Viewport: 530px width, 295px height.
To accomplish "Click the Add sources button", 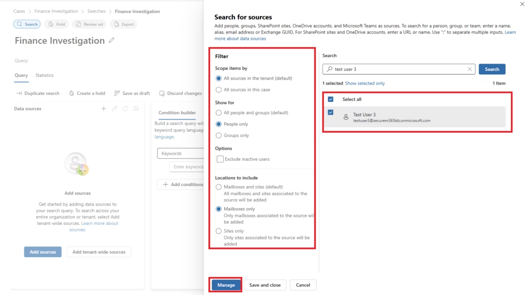I will 43,252.
